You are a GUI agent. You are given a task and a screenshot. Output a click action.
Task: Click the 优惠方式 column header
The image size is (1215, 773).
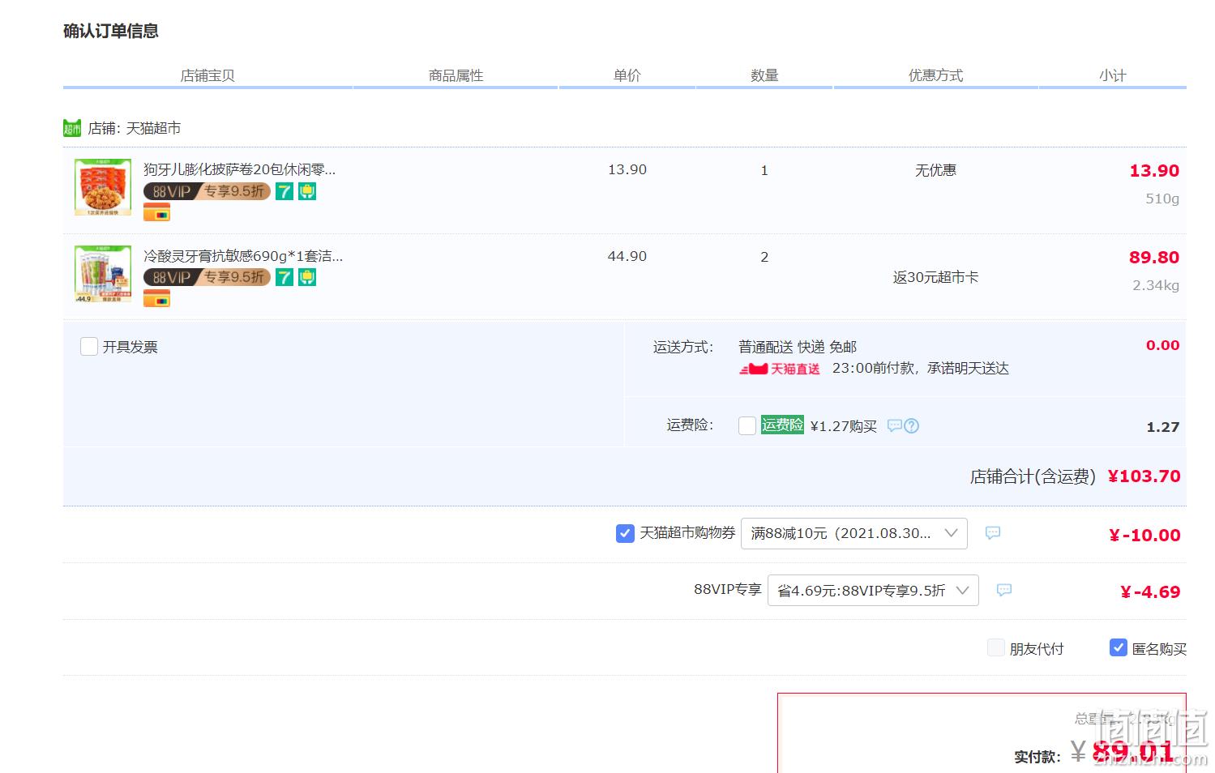935,75
